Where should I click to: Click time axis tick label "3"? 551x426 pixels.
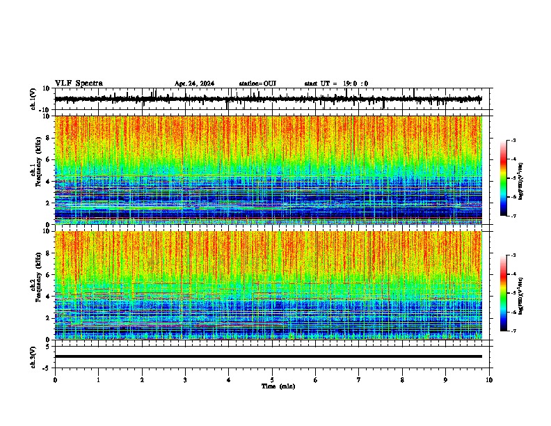click(x=185, y=380)
